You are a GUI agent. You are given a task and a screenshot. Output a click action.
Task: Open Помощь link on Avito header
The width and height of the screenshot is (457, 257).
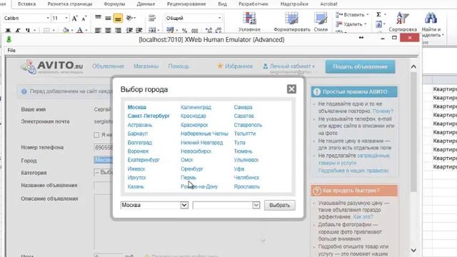179,66
